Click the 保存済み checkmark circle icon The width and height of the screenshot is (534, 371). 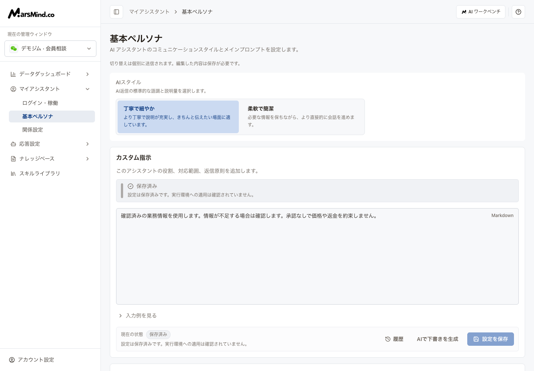pyautogui.click(x=131, y=186)
